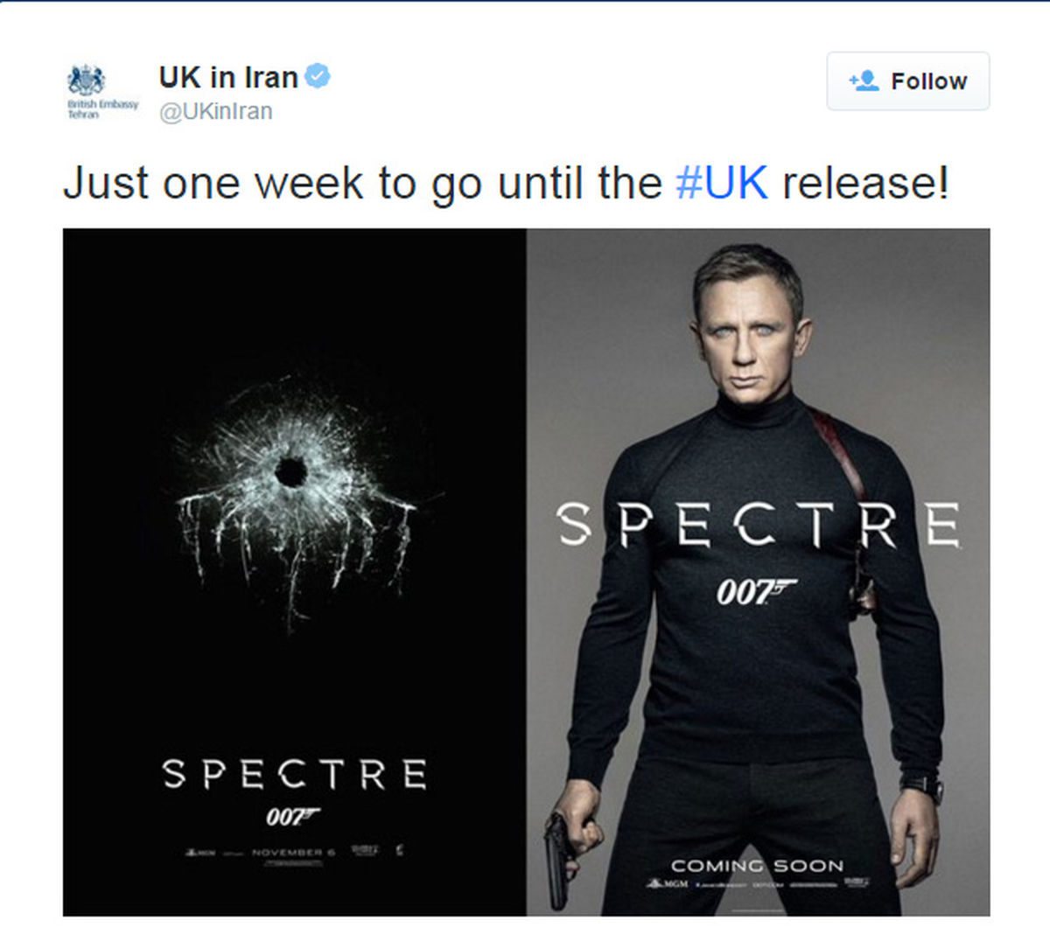Click the MGM logo on the right poster
Screen dimensions: 1050x948
tap(668, 884)
